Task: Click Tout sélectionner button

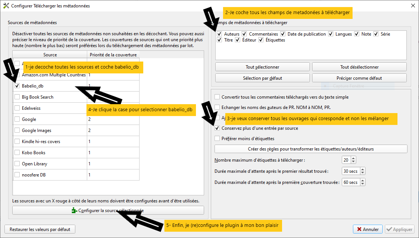Action: point(262,67)
